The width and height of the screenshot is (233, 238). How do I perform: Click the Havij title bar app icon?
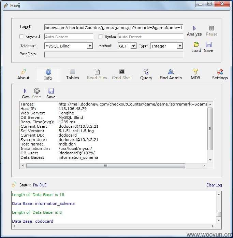6,5
